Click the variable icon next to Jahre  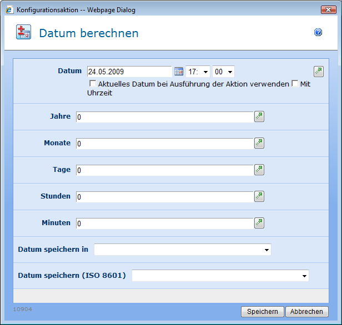[259, 116]
